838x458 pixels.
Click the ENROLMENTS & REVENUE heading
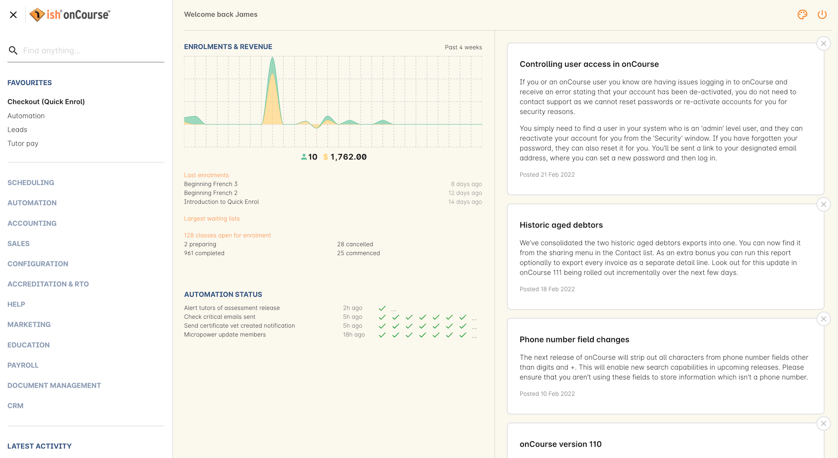click(x=228, y=47)
